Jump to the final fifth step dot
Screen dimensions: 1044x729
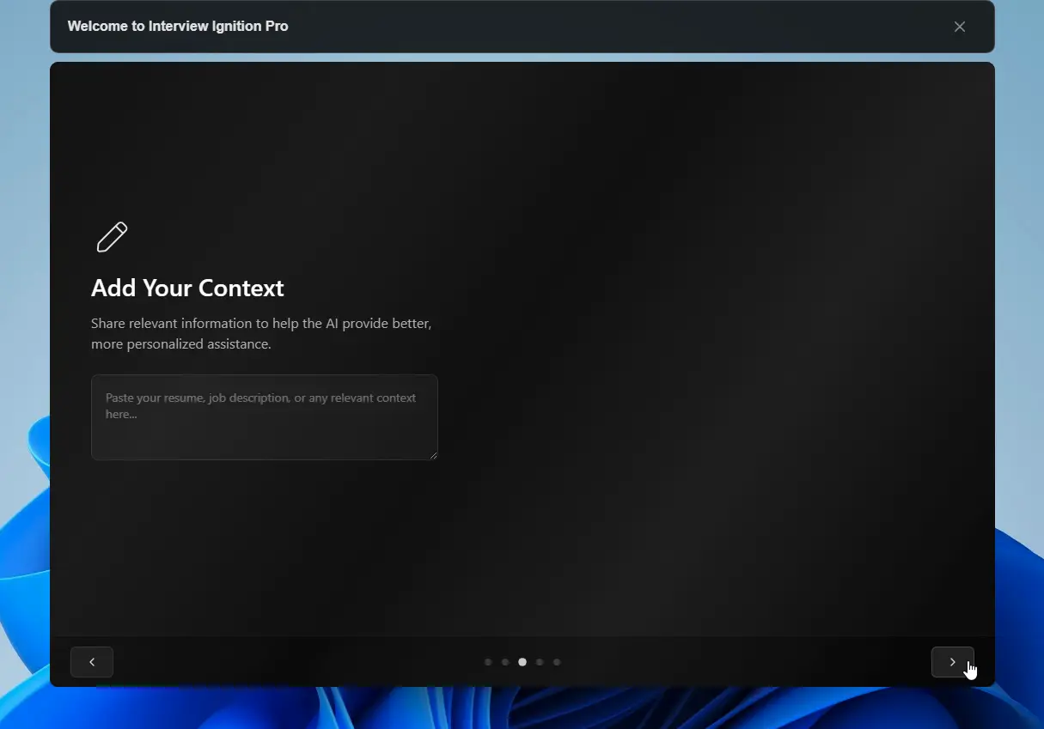557,662
